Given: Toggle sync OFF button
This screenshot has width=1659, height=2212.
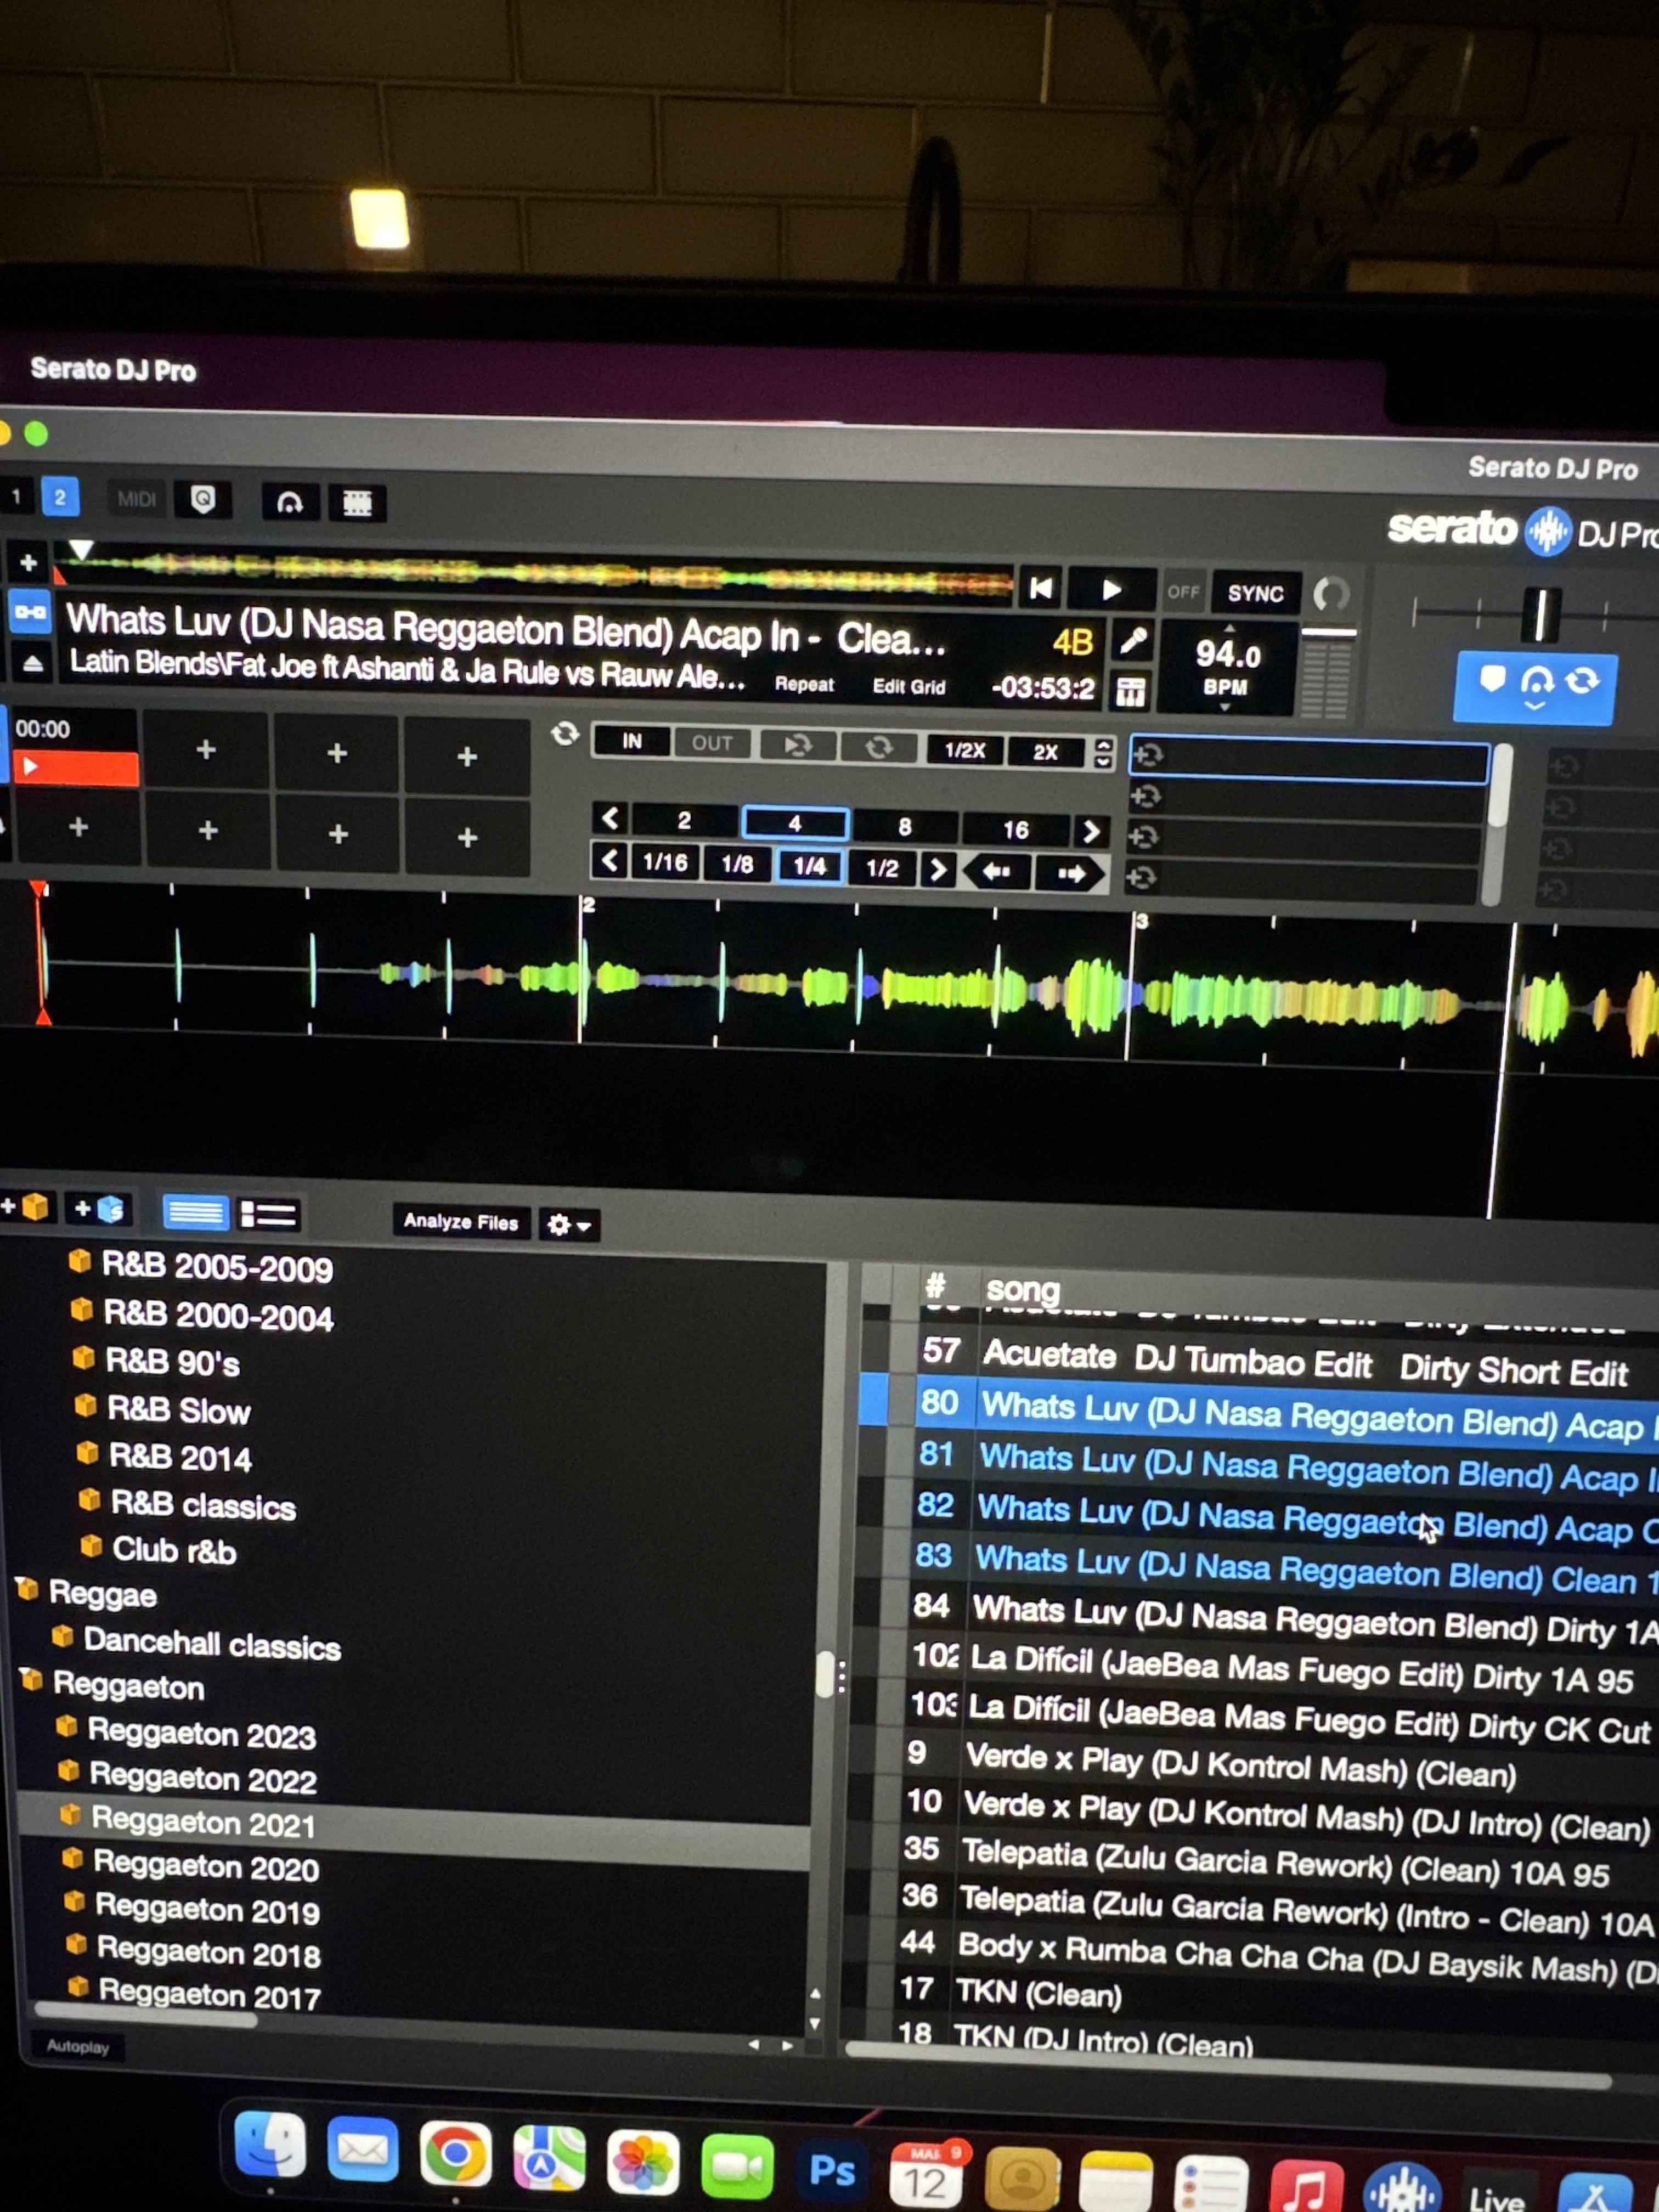Looking at the screenshot, I should tap(1183, 592).
